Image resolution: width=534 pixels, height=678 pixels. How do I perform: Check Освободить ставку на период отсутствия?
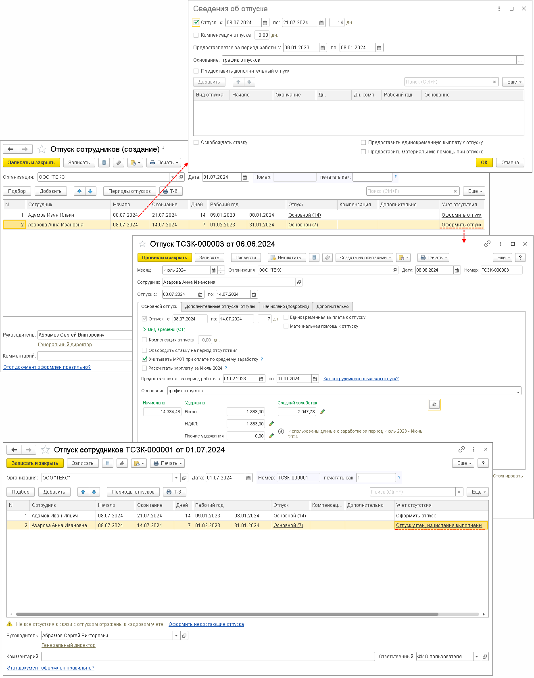click(144, 350)
